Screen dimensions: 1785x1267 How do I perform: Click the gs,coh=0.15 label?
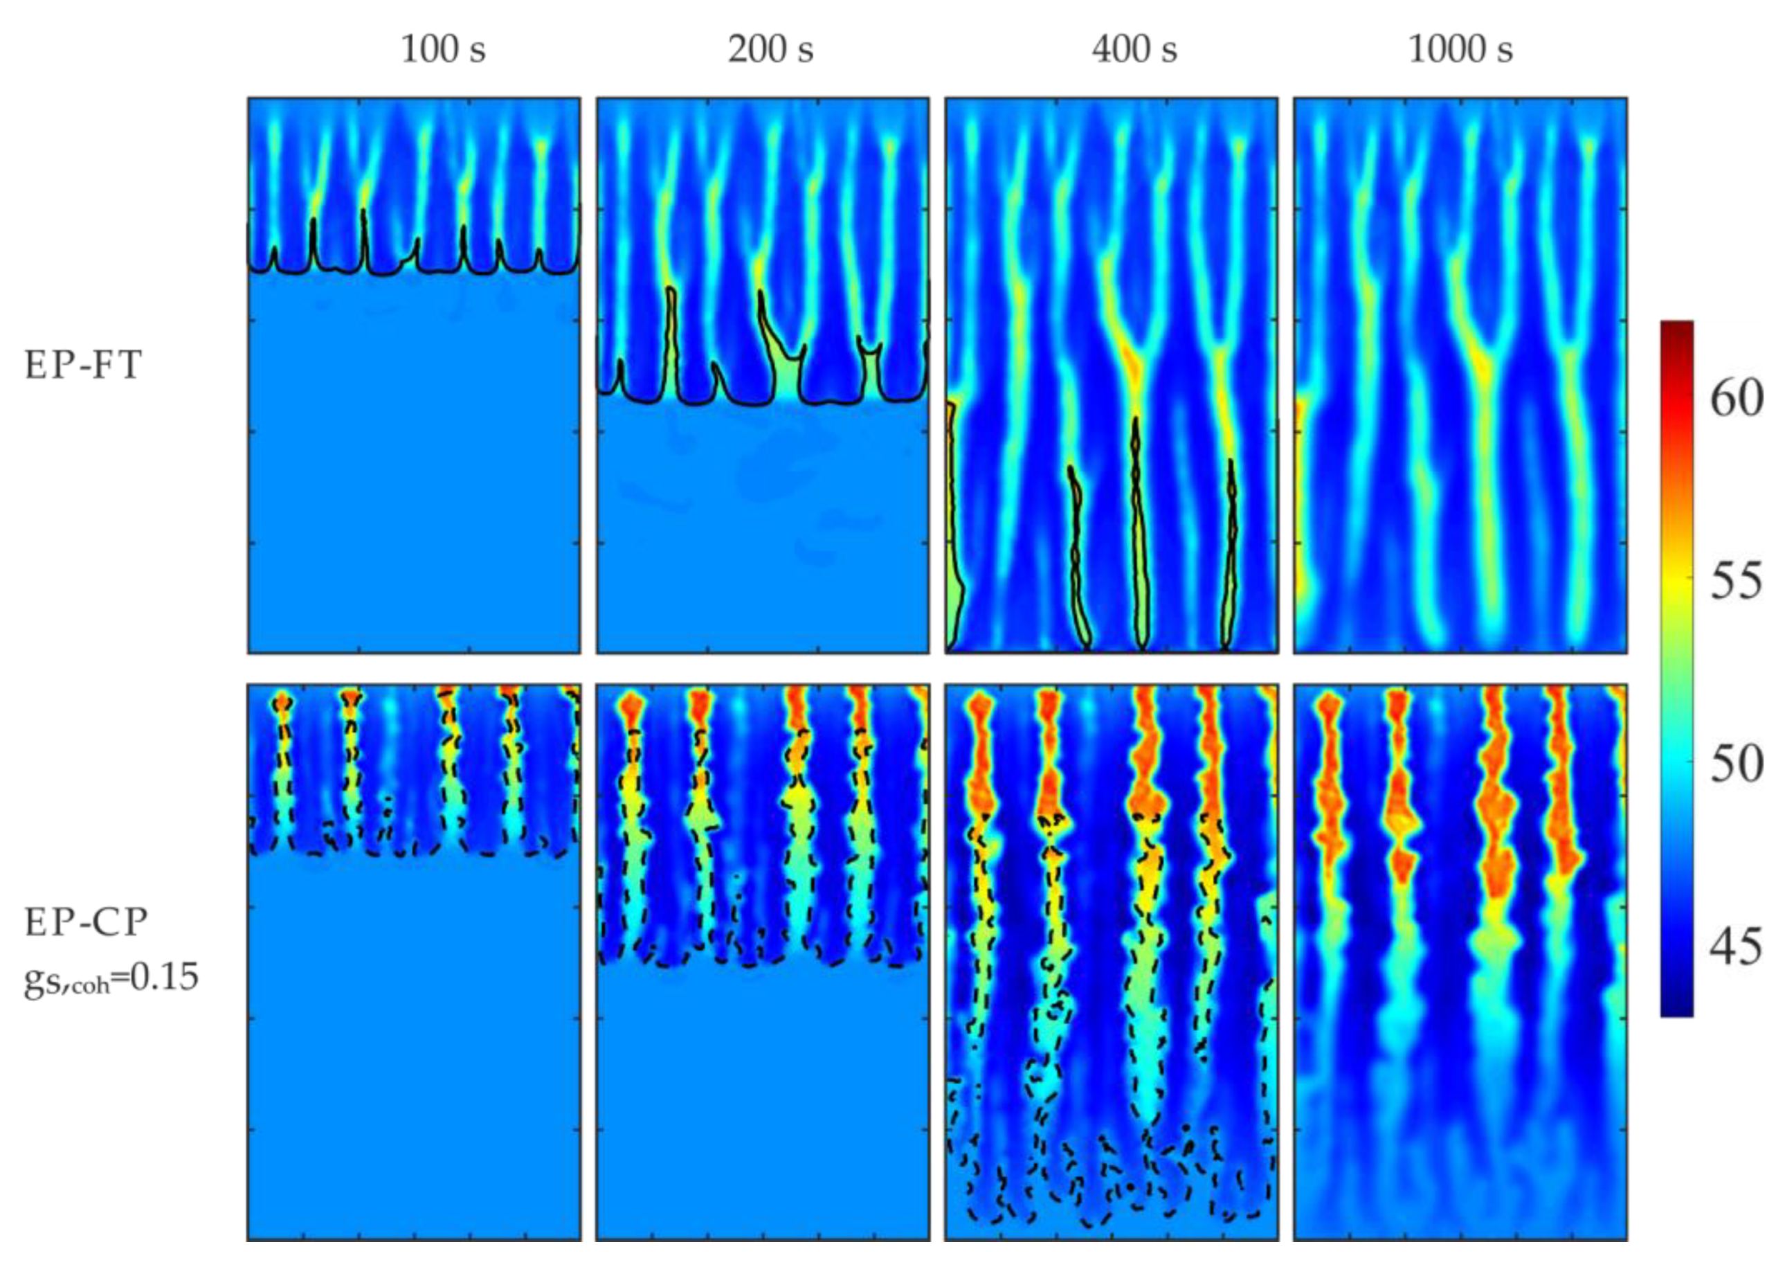(x=111, y=978)
